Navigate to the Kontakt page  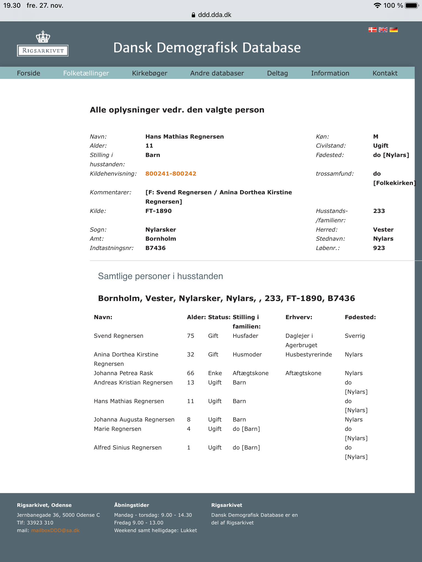pyautogui.click(x=385, y=73)
